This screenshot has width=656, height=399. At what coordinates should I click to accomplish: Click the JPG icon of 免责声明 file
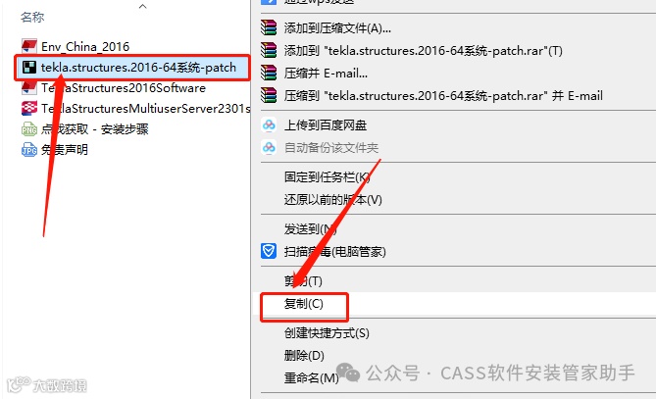tap(28, 150)
